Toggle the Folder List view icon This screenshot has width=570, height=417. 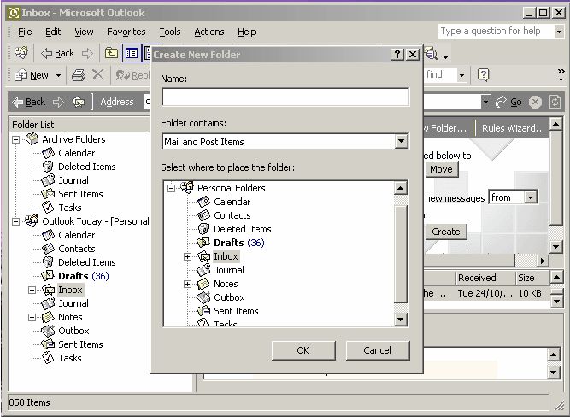(x=132, y=54)
